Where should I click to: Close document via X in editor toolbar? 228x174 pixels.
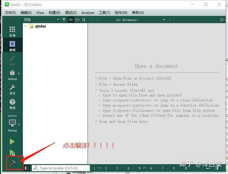click(170, 20)
